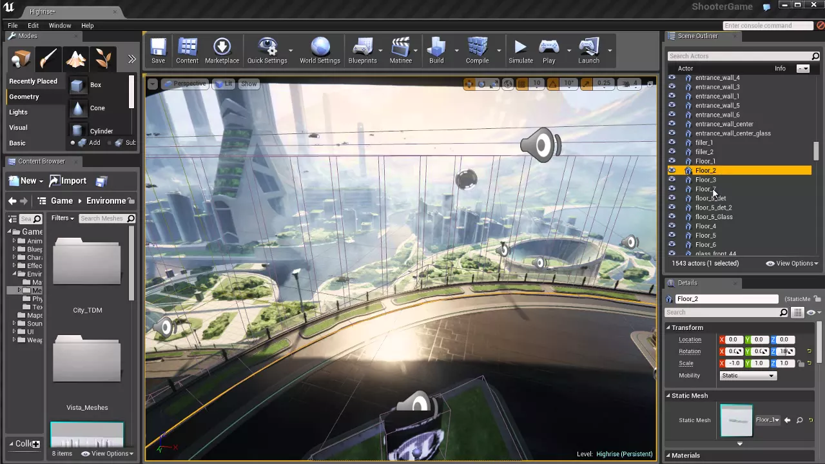Open the Perspective view menu
Viewport: 825px width, 464px height.
click(185, 84)
